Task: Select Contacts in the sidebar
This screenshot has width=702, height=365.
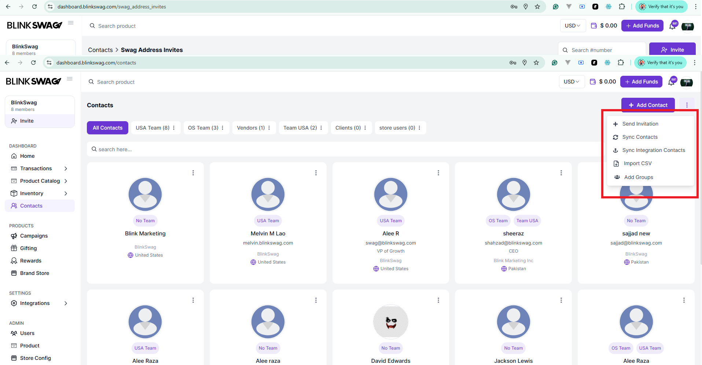Action: pyautogui.click(x=40, y=206)
